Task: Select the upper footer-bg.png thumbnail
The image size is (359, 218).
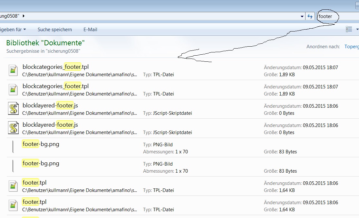Action: click(13, 147)
